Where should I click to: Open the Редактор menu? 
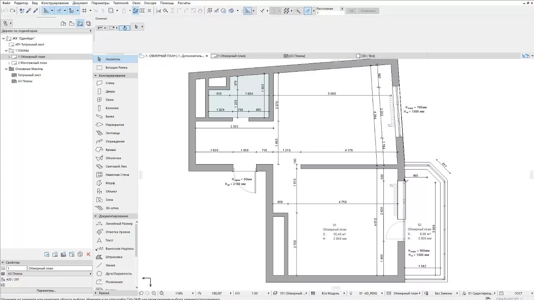[x=21, y=3]
